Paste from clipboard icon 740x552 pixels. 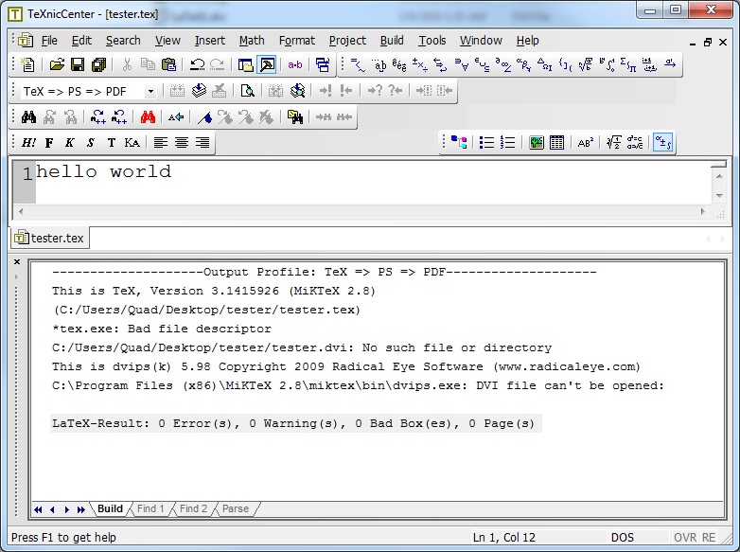click(168, 64)
